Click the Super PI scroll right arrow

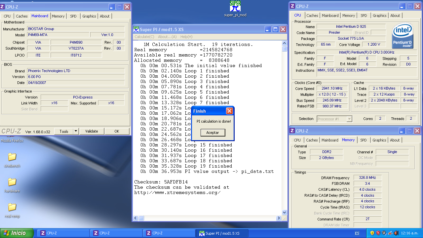point(279,218)
